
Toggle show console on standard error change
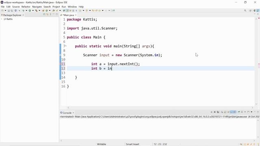pos(235,112)
